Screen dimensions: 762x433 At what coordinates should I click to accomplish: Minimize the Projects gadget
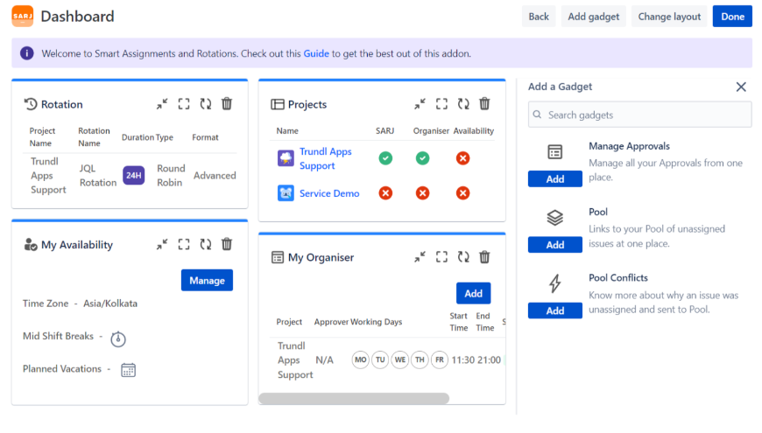pos(420,104)
